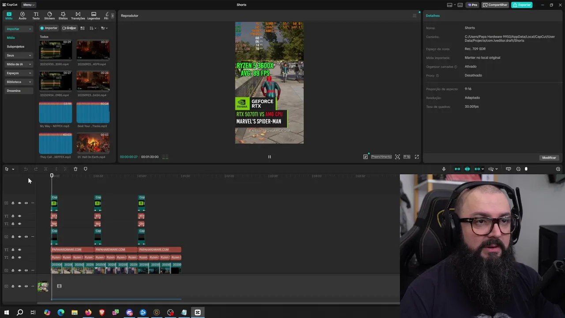Image resolution: width=565 pixels, height=318 pixels.
Task: Select the 01. Hell On Earth.mp4 thumbnail
Action: tap(93, 143)
